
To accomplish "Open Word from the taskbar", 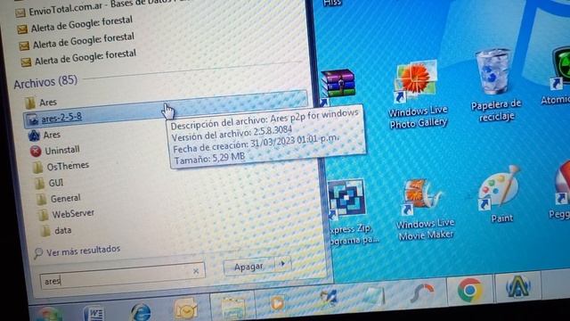I will (x=94, y=313).
